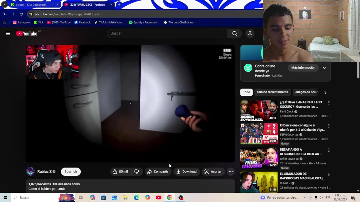
Task: Expand the sponsored ad chevron
Action: pyautogui.click(x=325, y=68)
